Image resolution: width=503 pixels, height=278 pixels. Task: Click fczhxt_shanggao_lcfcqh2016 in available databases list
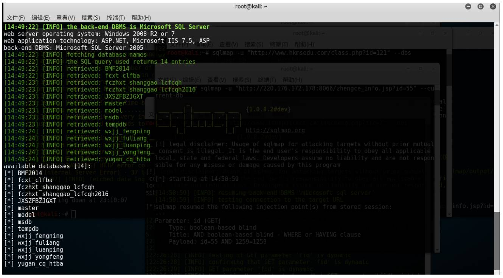click(x=63, y=194)
